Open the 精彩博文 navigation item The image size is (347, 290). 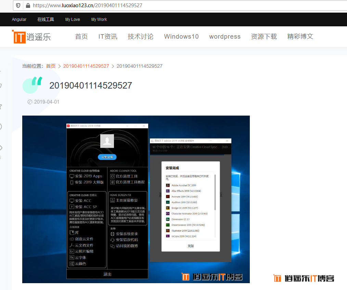pyautogui.click(x=300, y=37)
